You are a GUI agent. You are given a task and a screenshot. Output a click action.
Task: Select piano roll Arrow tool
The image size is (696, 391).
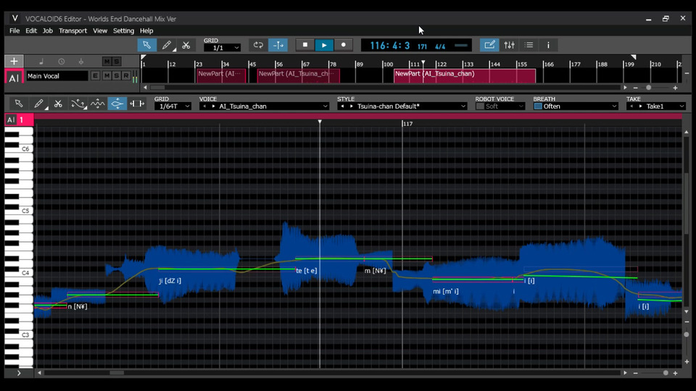click(19, 104)
